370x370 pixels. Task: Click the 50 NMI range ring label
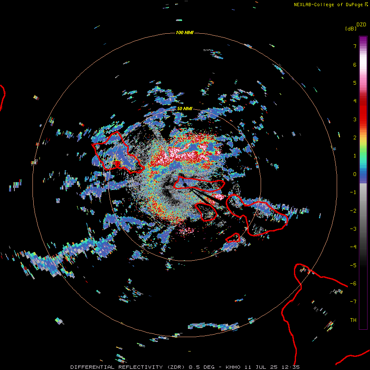point(185,109)
